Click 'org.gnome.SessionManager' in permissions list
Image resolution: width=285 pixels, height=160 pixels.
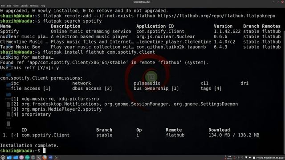(x=136, y=104)
